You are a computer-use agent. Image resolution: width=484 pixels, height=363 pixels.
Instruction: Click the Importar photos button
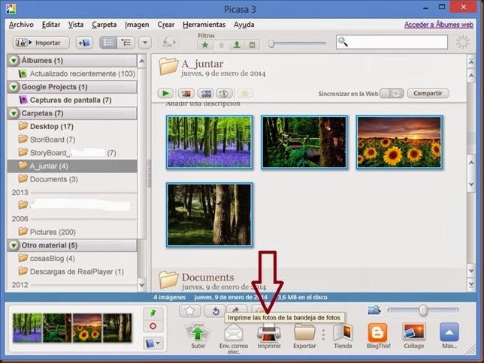click(x=41, y=43)
